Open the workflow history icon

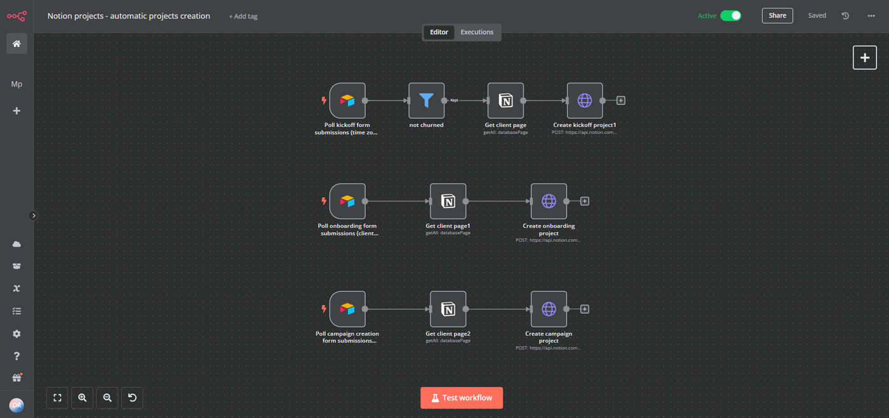pos(845,16)
